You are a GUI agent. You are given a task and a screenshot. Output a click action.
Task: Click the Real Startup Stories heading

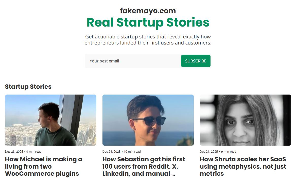tap(148, 22)
